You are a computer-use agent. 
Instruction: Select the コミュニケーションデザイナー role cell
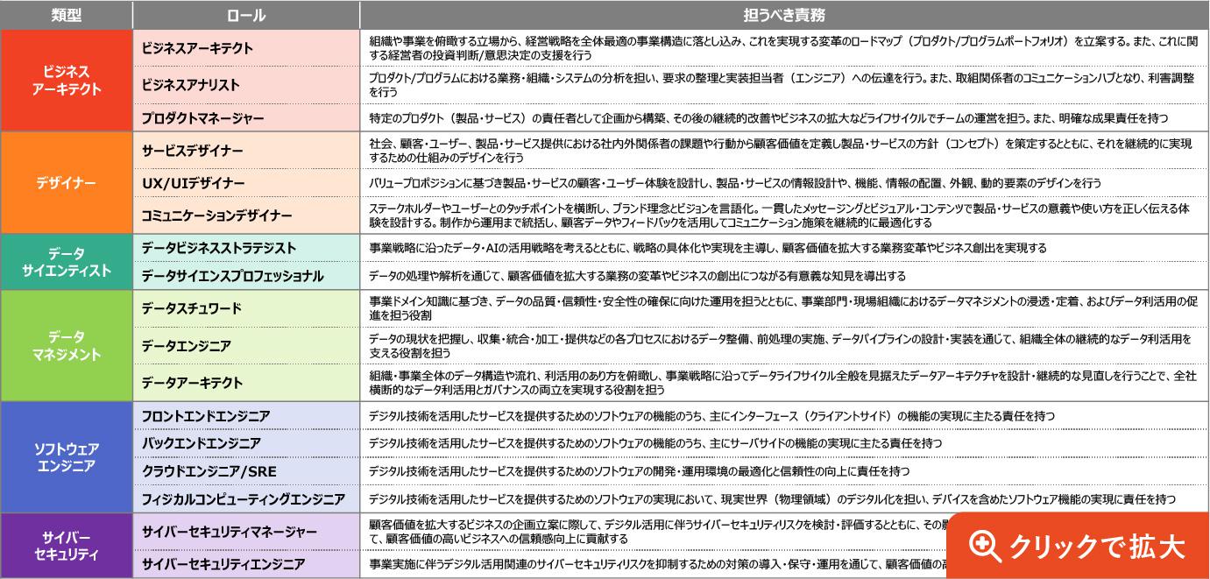(x=245, y=215)
